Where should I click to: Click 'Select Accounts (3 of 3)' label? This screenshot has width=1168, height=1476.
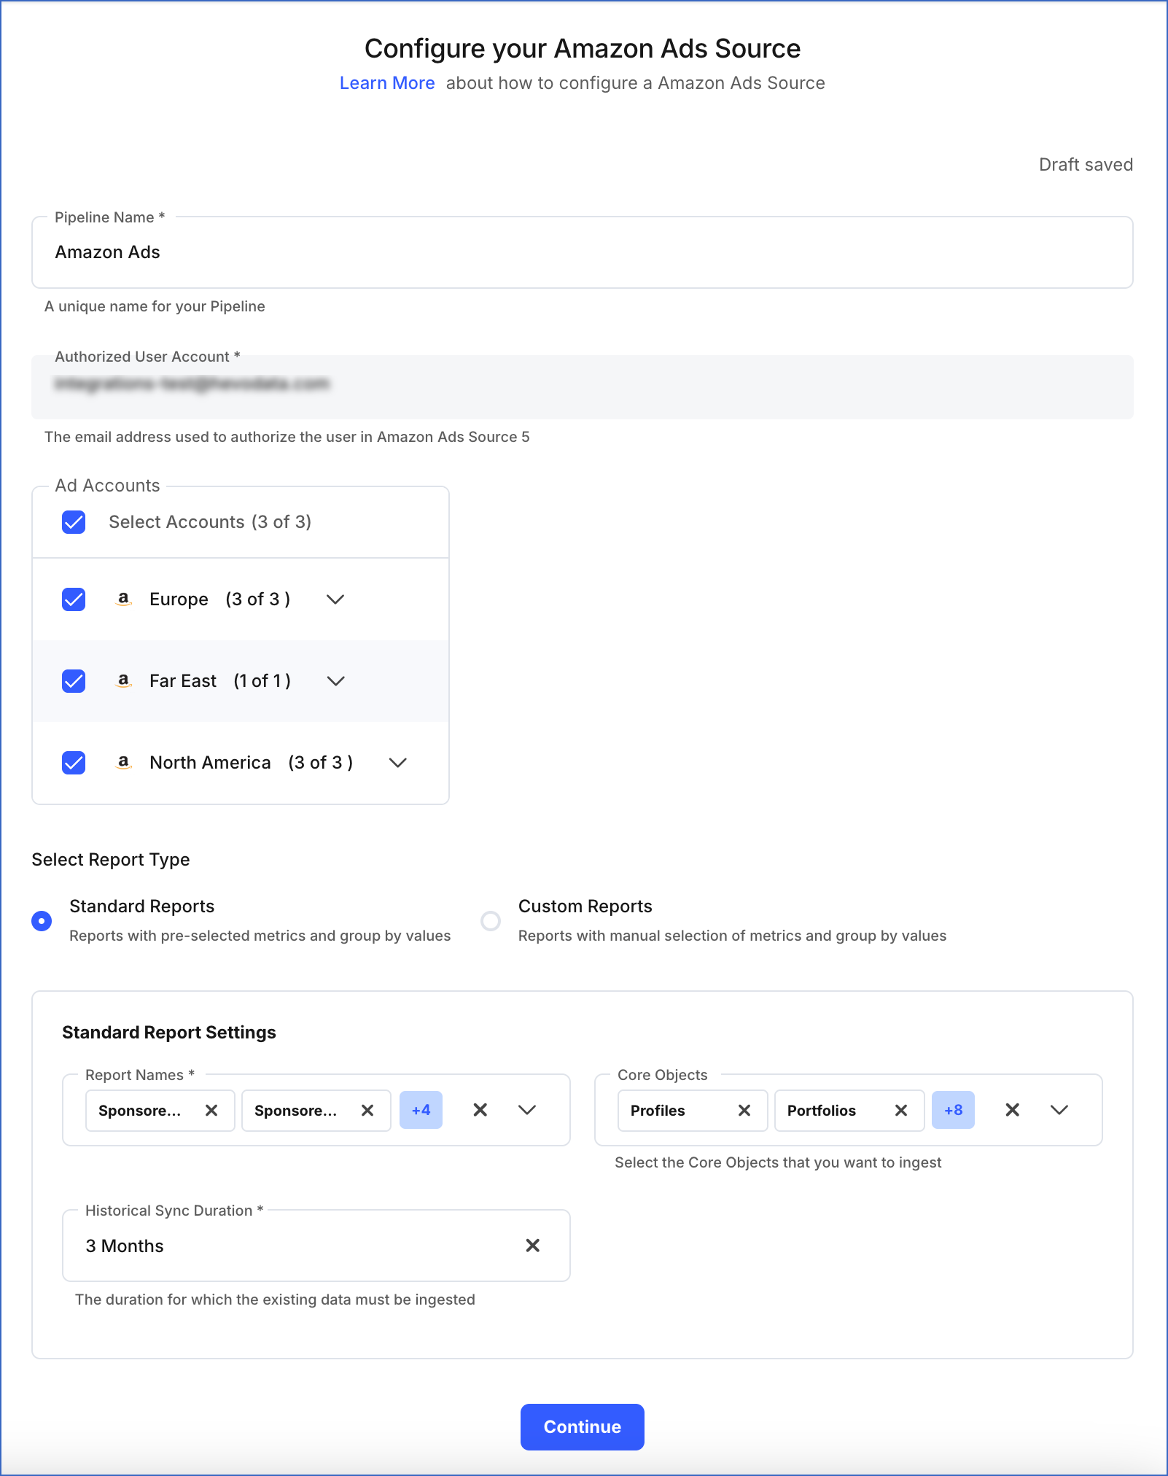pyautogui.click(x=210, y=522)
